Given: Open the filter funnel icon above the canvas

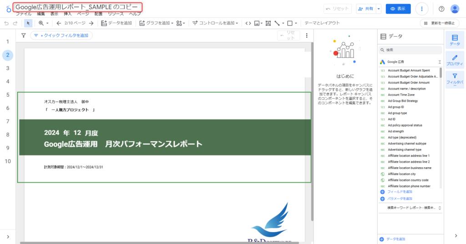Looking at the screenshot, I should click(23, 35).
